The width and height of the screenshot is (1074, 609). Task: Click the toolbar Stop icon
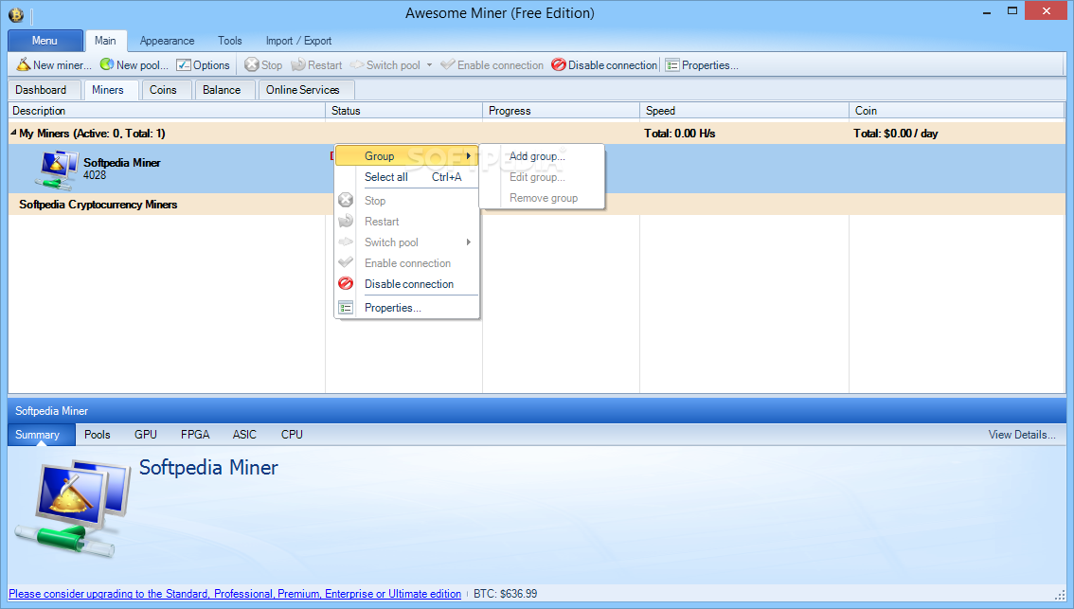[x=252, y=64]
